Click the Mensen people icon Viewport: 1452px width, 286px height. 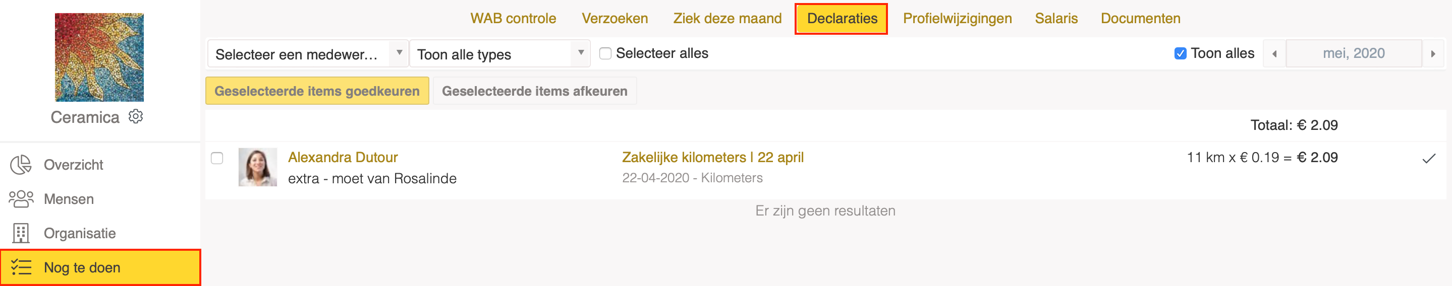pos(21,199)
